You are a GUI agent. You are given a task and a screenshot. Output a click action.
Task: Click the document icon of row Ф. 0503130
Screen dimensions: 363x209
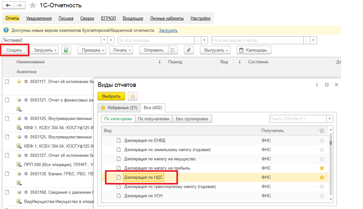(7, 174)
